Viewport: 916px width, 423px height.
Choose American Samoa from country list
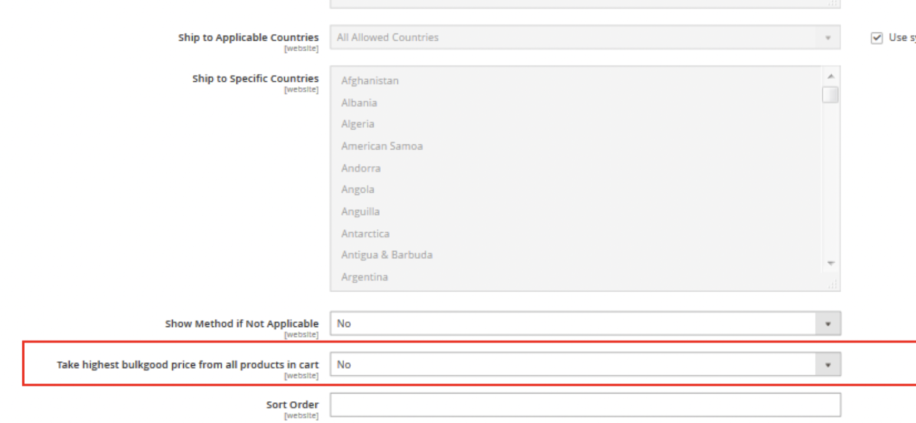point(381,146)
